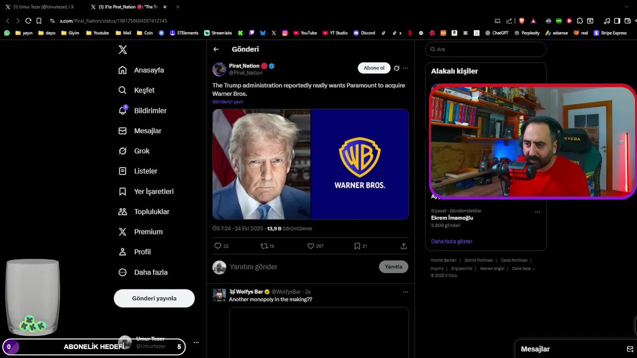This screenshot has width=637, height=358.
Task: Click Grok icon on the post
Action: click(x=397, y=68)
